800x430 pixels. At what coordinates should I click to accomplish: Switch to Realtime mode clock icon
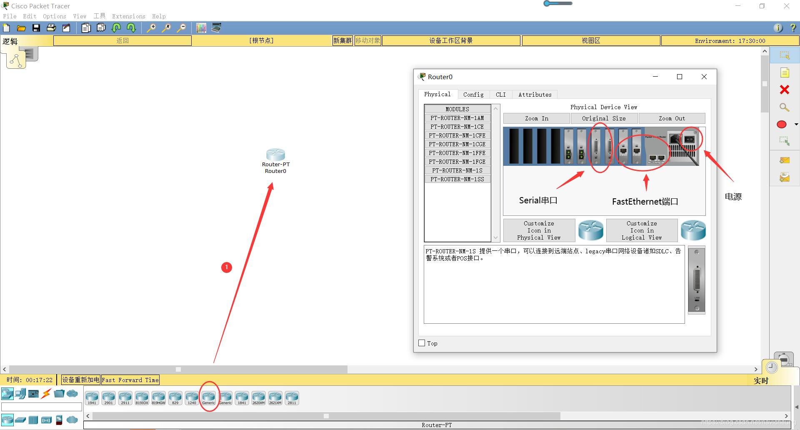772,367
